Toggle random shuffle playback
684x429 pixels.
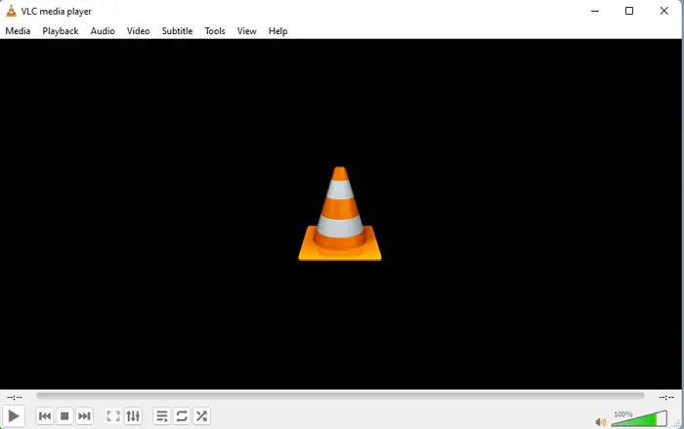pyautogui.click(x=201, y=416)
